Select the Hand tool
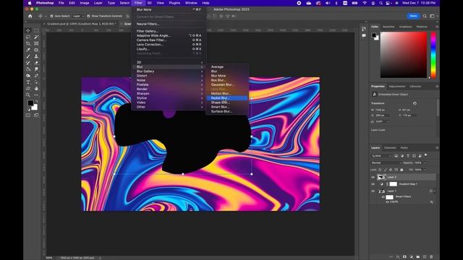Image resolution: width=463 pixels, height=260 pixels. tap(36, 88)
